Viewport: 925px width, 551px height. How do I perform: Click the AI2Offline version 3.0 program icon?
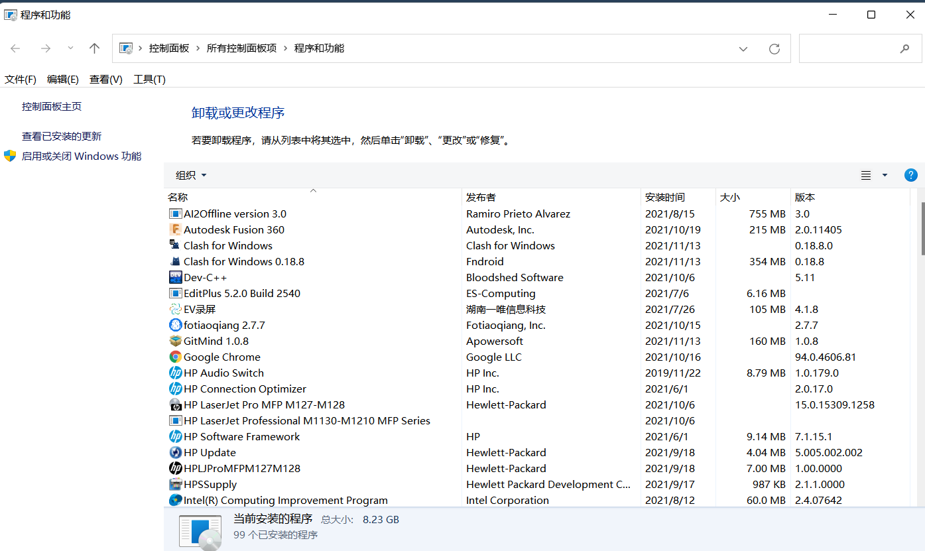click(x=175, y=214)
